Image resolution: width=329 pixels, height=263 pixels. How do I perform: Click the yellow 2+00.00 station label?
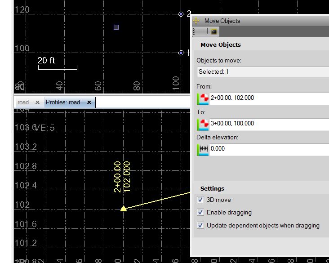click(117, 177)
